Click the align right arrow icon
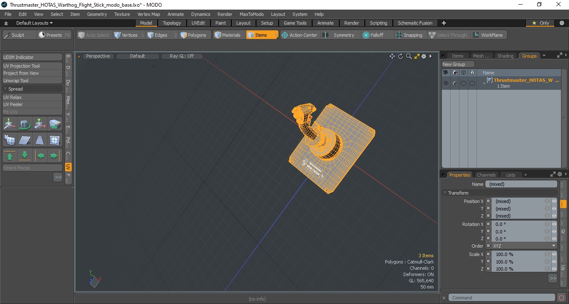This screenshot has height=304, width=569. pos(55,156)
